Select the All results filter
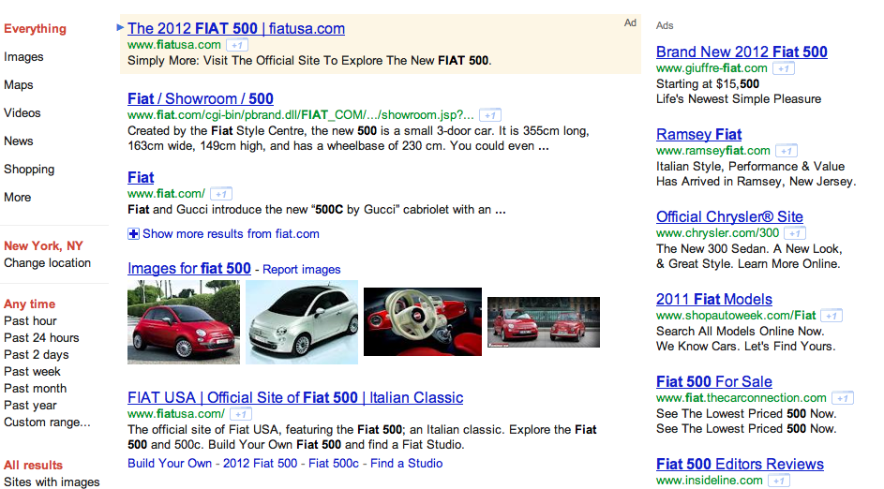 pyautogui.click(x=33, y=466)
